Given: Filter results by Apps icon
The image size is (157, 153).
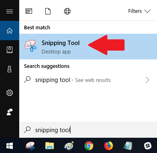Looking at the screenshot, I should click(29, 11).
